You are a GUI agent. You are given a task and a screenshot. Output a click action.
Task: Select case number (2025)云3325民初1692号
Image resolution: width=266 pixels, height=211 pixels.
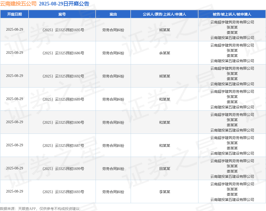click(x=63, y=76)
